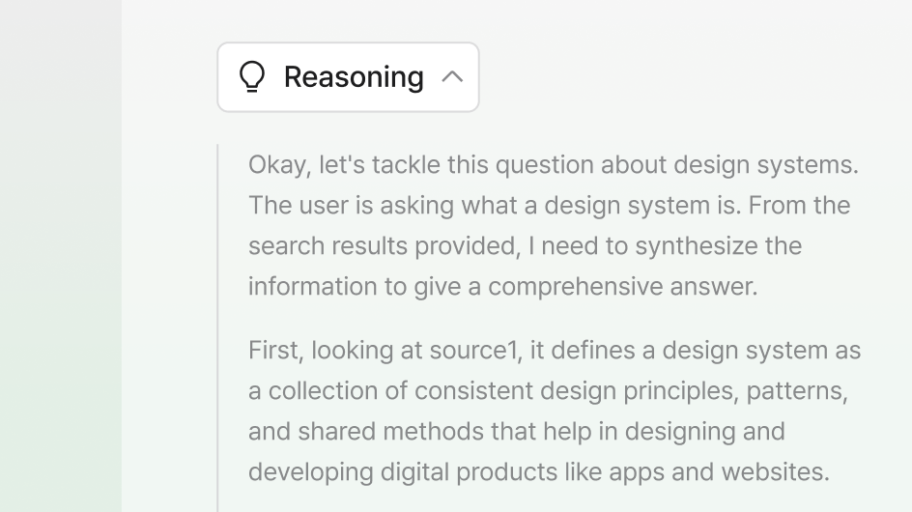Collapse the Reasoning section using the chevron

pyautogui.click(x=452, y=77)
